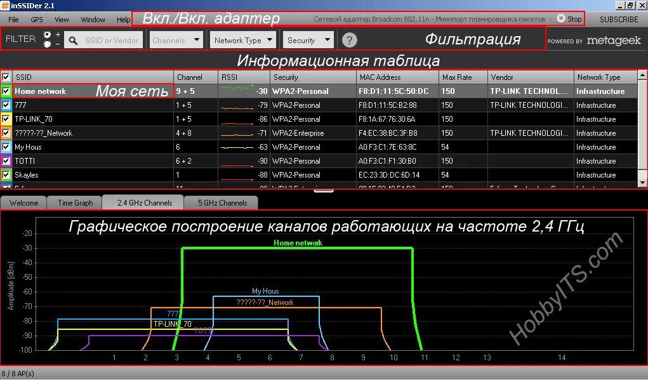The image size is (648, 380).
Task: Click the filter help question mark icon
Action: [349, 40]
